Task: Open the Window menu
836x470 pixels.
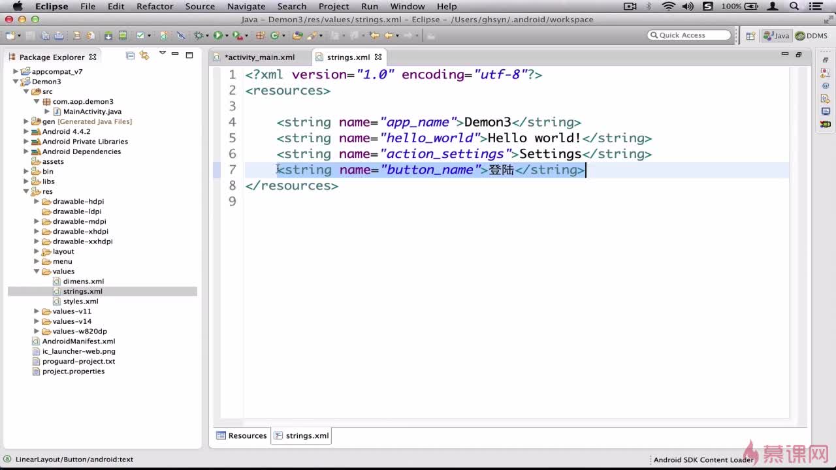Action: [408, 6]
